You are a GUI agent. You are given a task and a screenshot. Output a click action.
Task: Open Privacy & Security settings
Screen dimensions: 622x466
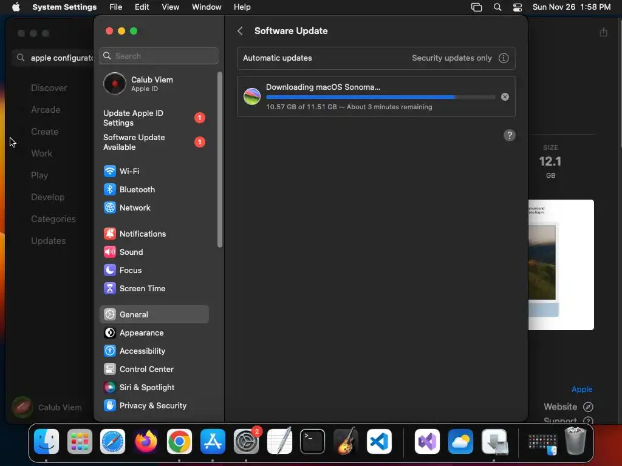154,406
